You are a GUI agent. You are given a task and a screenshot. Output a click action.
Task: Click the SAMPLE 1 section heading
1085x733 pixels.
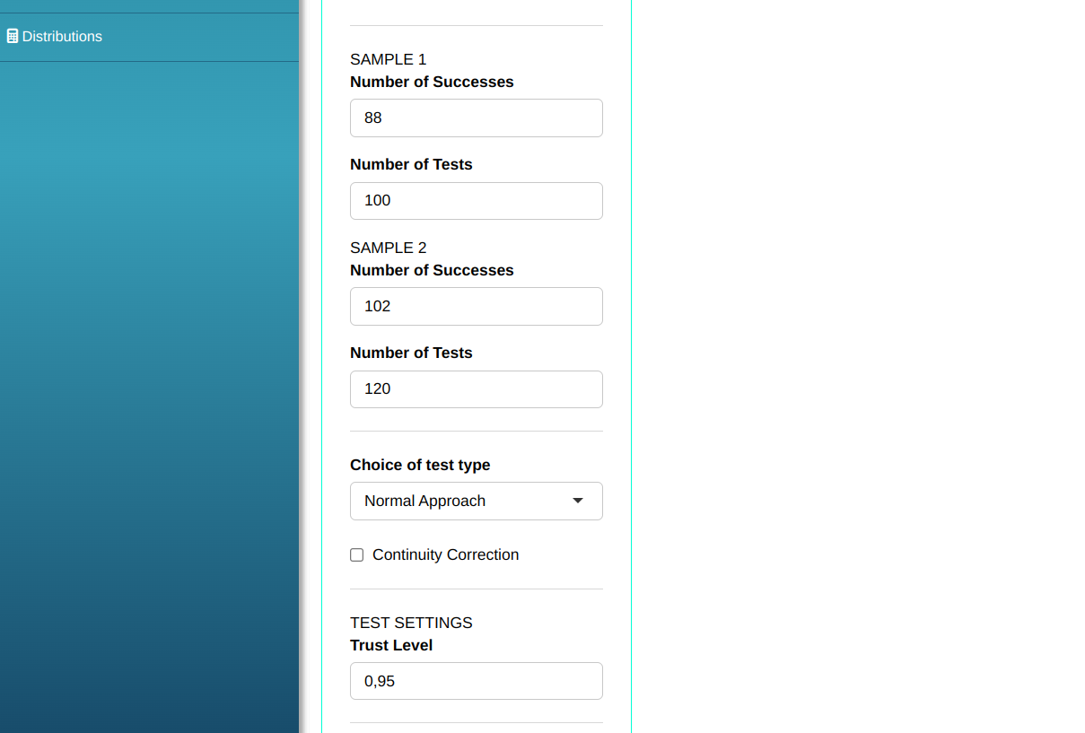coord(389,60)
